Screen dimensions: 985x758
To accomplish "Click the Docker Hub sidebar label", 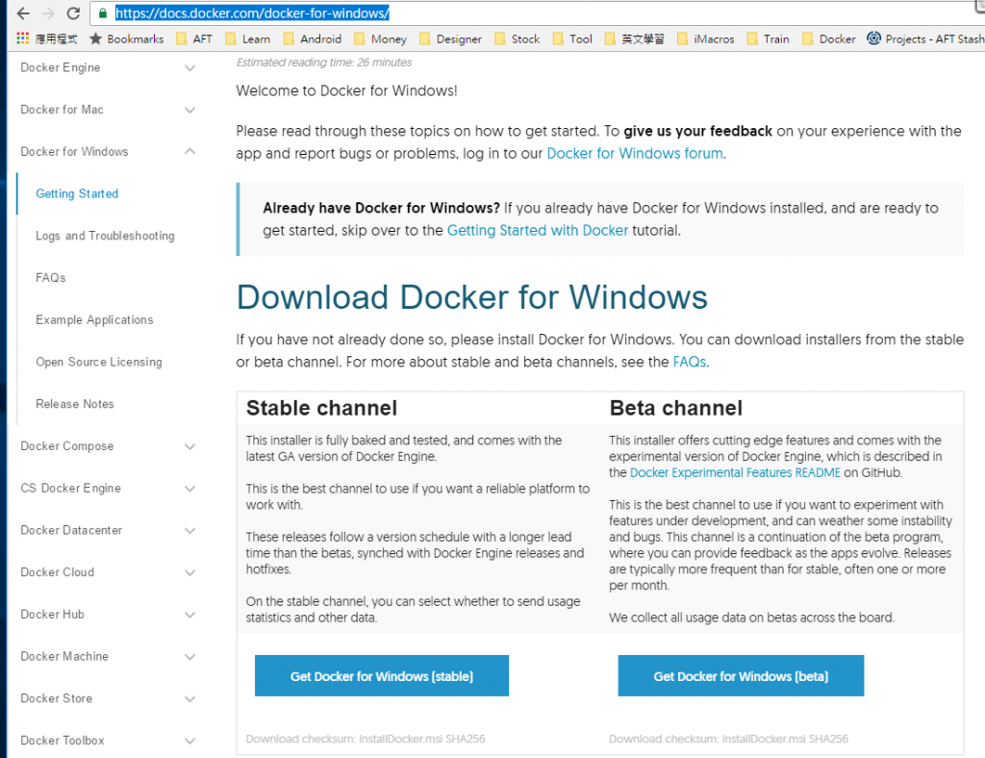I will click(x=52, y=614).
